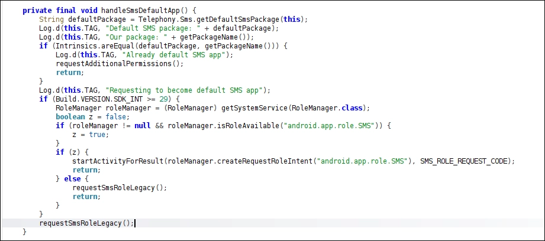545x241 pixels.
Task: Click SMS_ROLE_REQUEST_CODE constant
Action: click(x=464, y=162)
